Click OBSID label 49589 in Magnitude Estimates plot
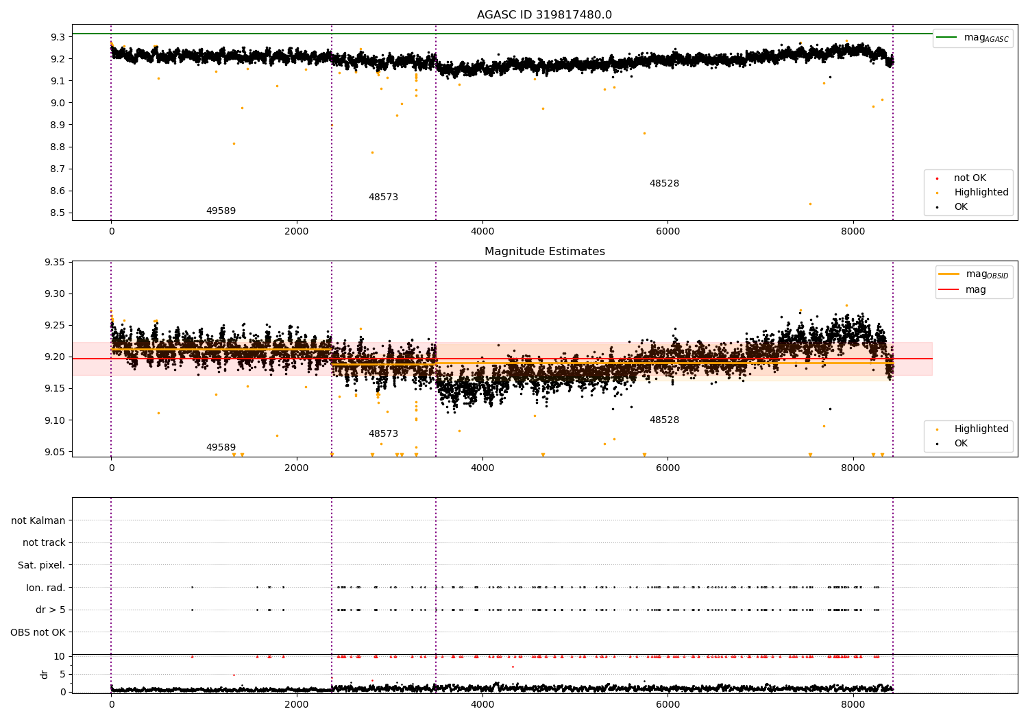 (221, 448)
